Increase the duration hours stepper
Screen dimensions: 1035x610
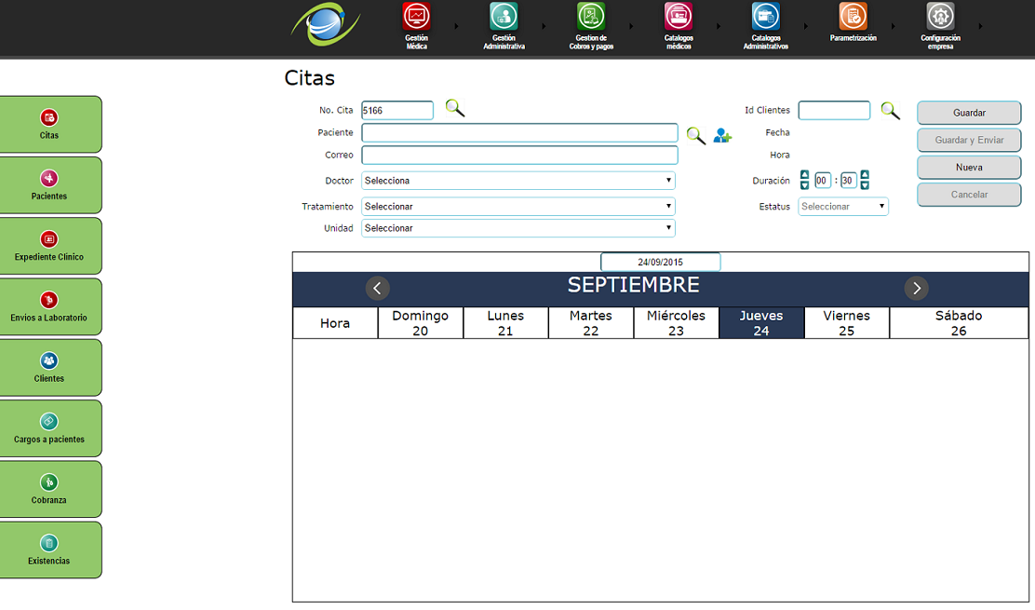pyautogui.click(x=805, y=175)
